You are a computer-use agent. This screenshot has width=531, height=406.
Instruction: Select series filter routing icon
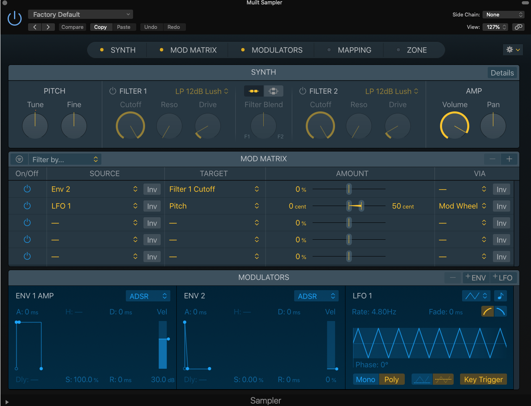coord(254,91)
